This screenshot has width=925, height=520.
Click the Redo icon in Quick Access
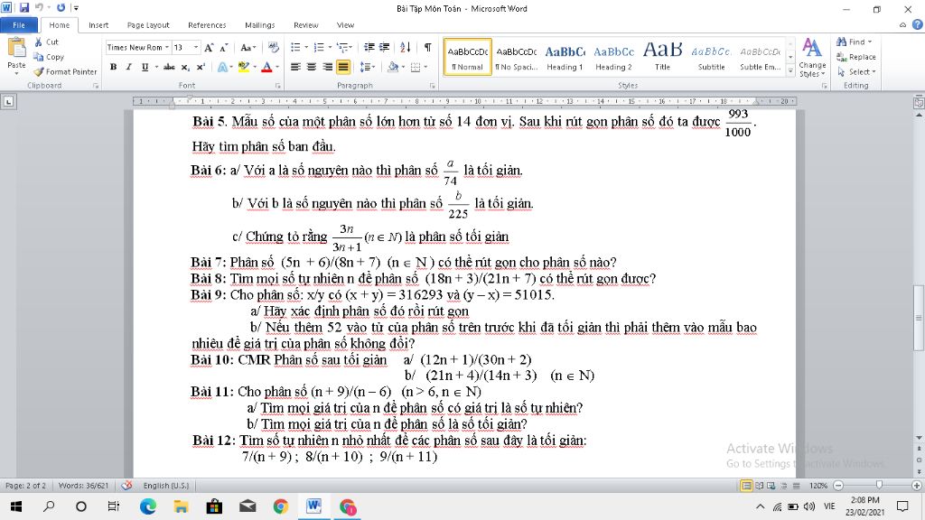pos(61,8)
